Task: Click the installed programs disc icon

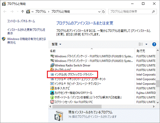Action: (x=59, y=116)
